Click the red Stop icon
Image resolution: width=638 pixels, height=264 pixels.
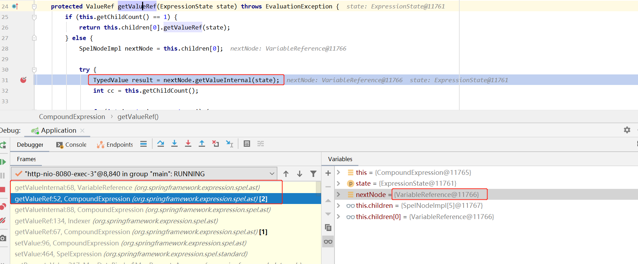click(x=2, y=190)
